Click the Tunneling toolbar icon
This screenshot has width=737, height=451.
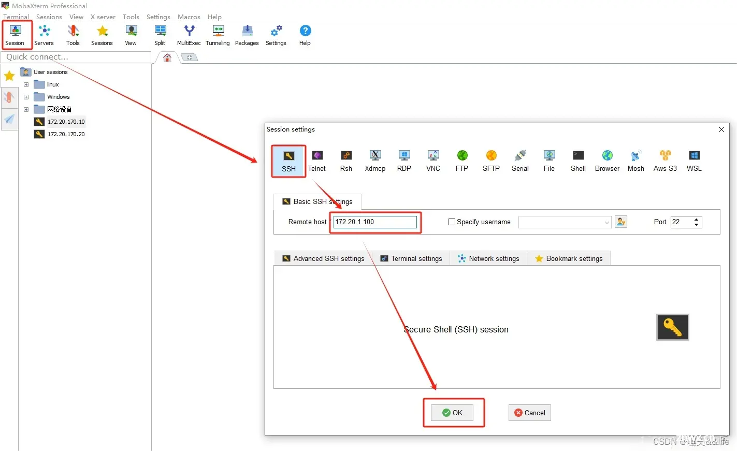[218, 35]
